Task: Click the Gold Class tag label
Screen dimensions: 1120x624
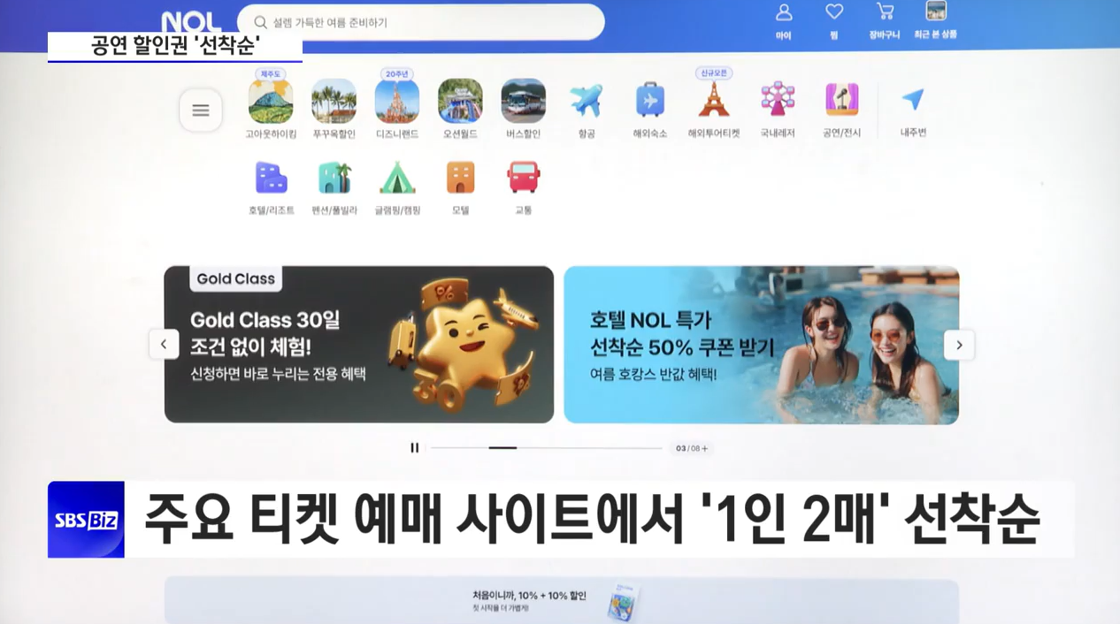Action: tap(235, 279)
